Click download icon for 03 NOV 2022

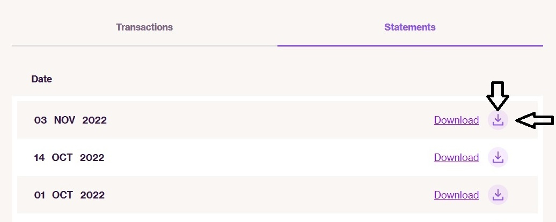tap(498, 120)
